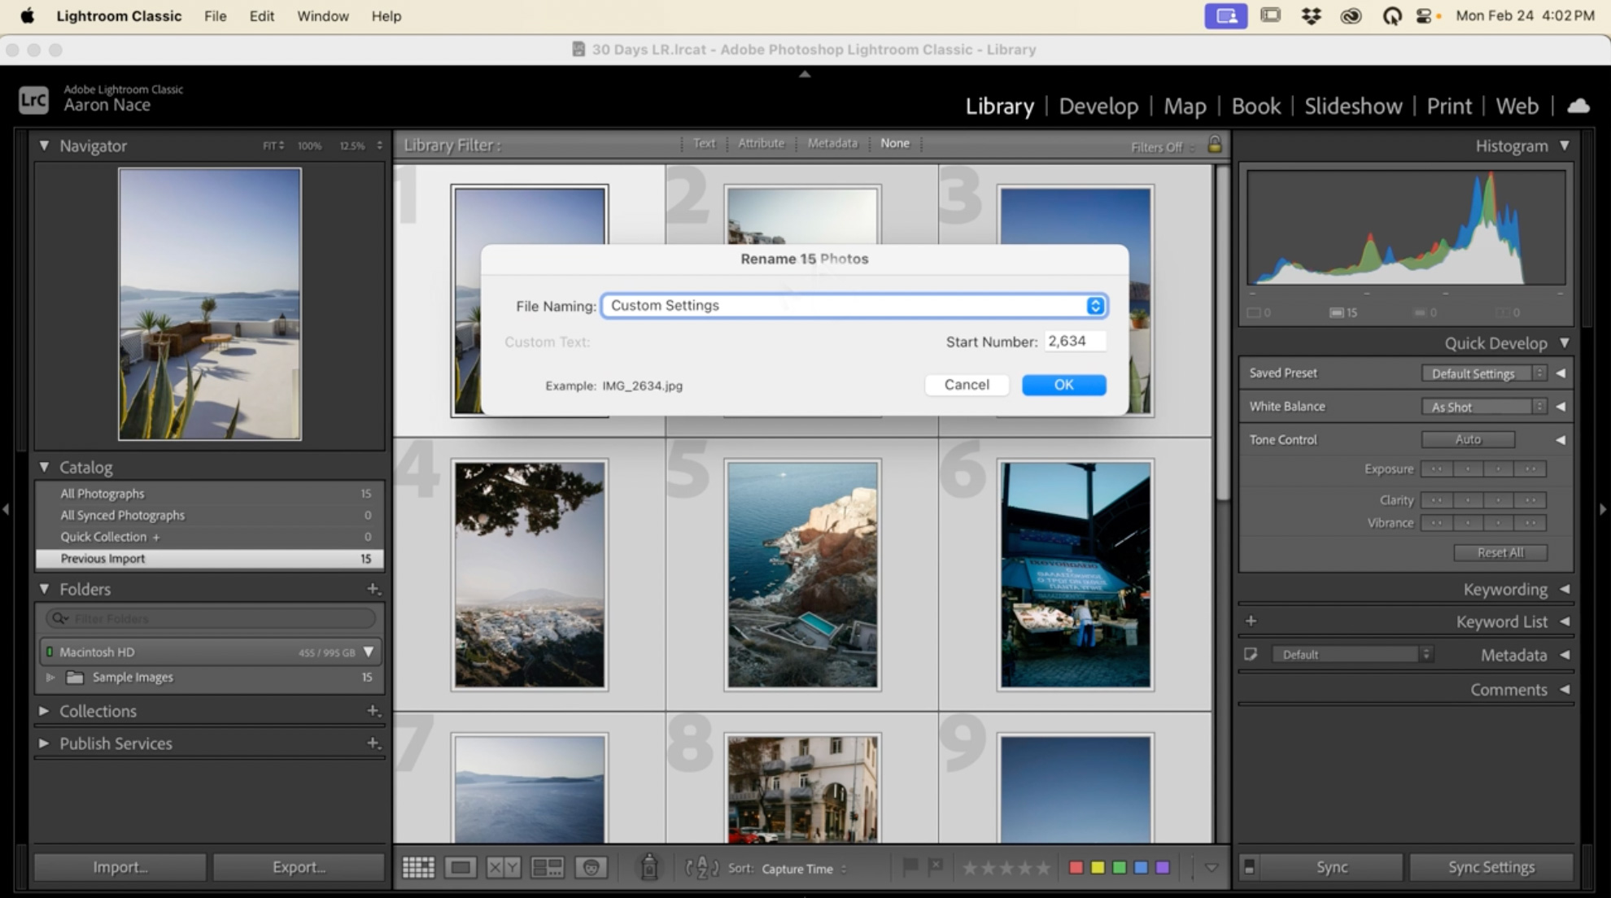Cancel the Rename Photos dialog

click(966, 385)
